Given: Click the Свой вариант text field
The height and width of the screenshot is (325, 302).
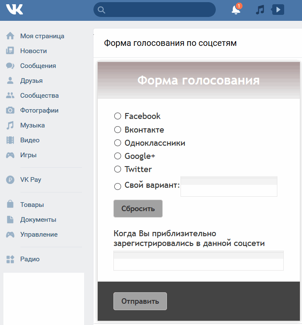Looking at the screenshot, I should 229,187.
